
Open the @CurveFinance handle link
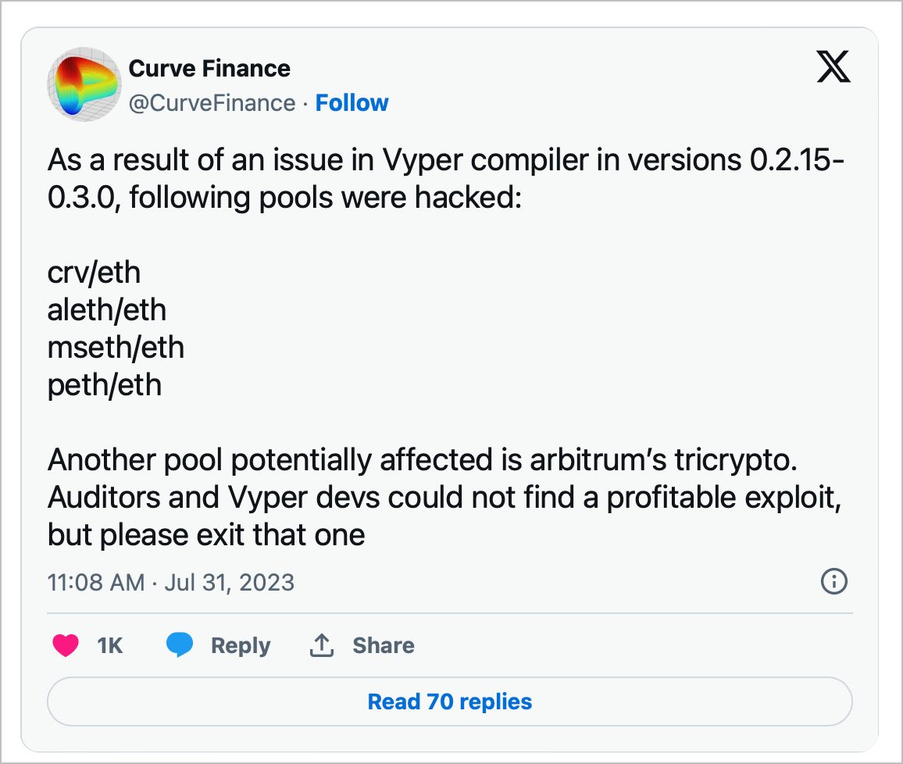(212, 103)
